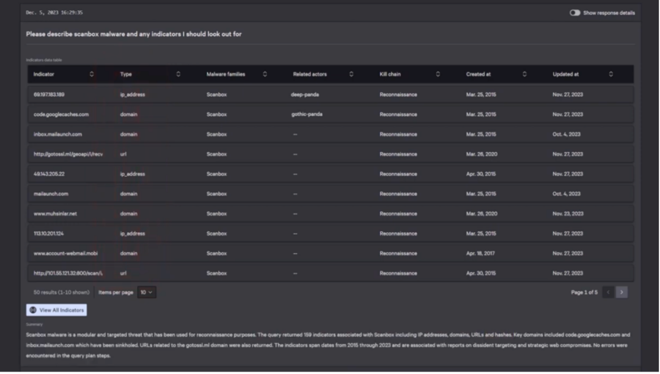Select indicator www.account-webmail.mobi
Viewport: 660px width, 374px height.
pos(65,253)
